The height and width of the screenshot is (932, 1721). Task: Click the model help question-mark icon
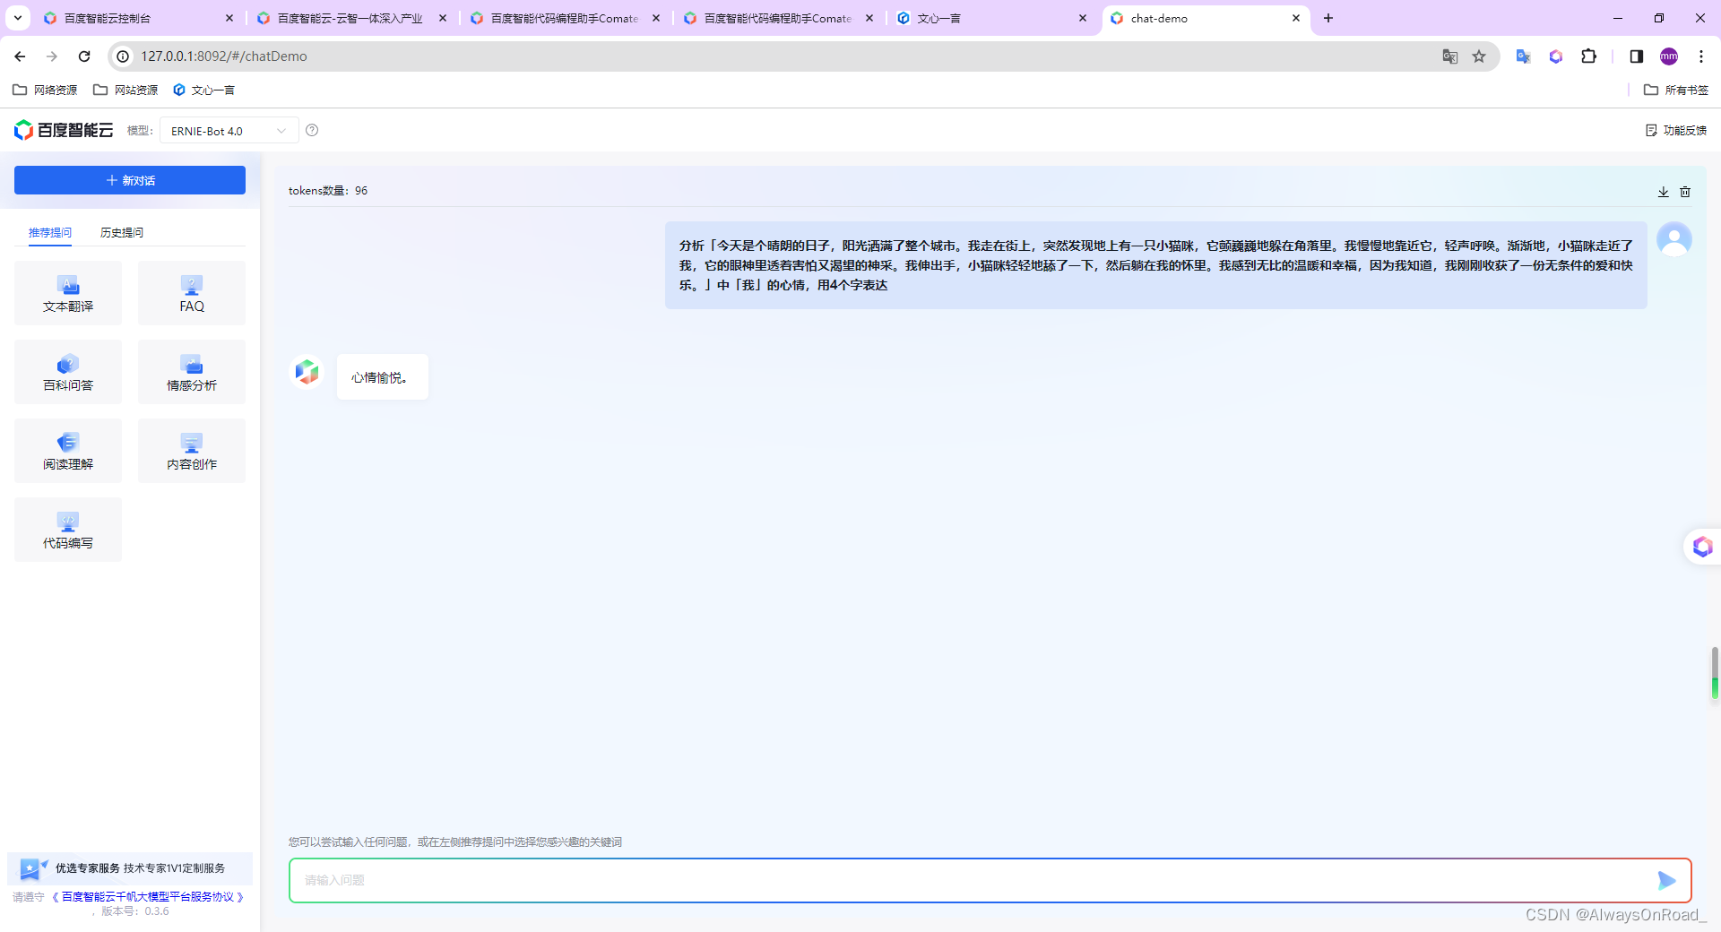[x=312, y=130]
